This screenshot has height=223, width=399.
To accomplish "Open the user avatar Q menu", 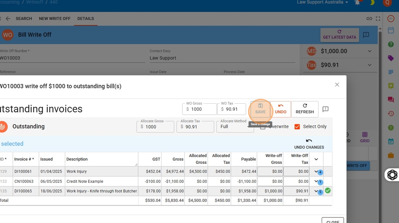I will 387,2.
